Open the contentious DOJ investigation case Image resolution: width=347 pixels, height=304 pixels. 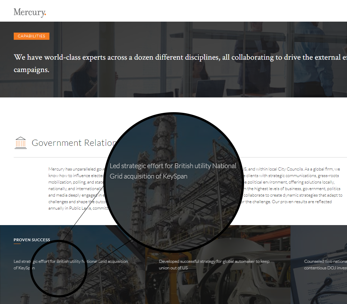[x=325, y=265]
